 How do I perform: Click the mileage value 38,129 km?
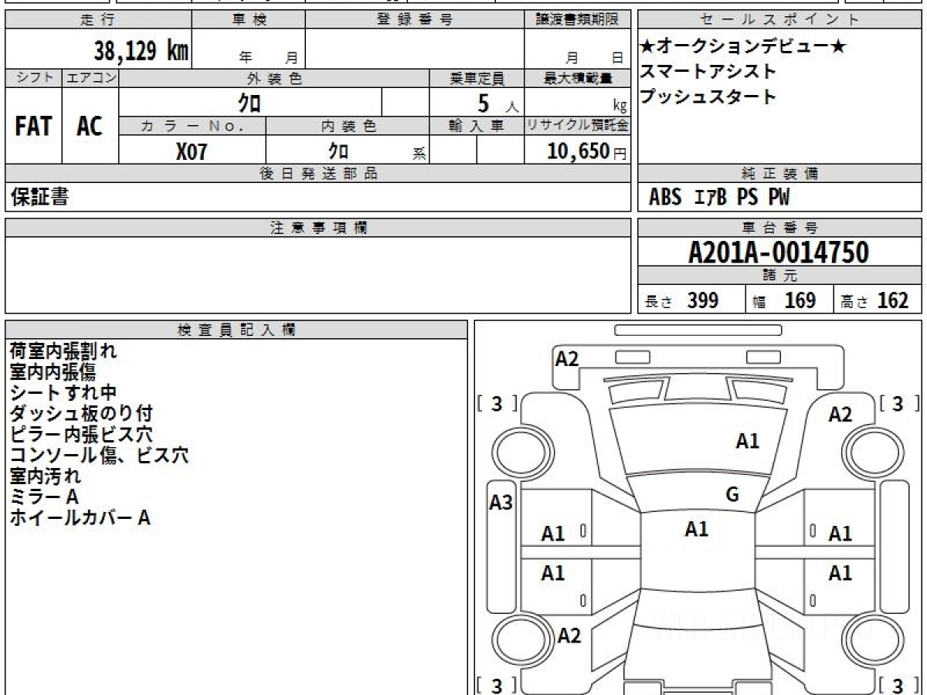[141, 52]
